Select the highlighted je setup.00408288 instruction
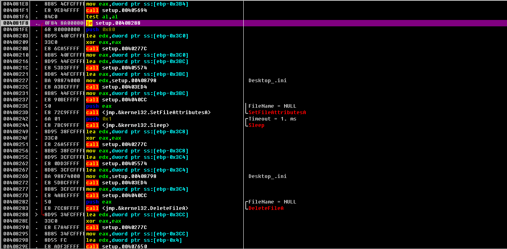Viewport: 507px width, 249px height. (113, 23)
